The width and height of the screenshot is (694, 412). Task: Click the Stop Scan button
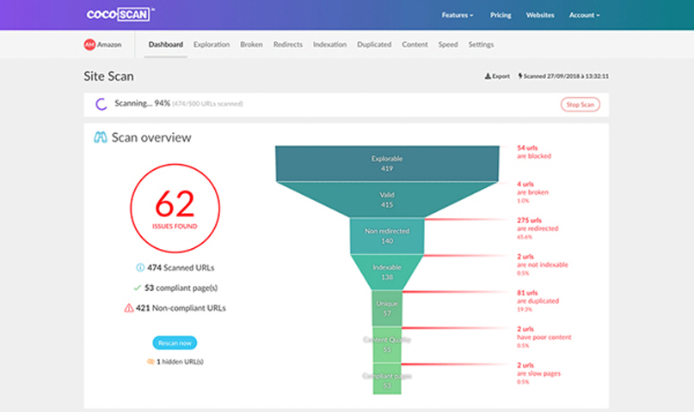[580, 105]
